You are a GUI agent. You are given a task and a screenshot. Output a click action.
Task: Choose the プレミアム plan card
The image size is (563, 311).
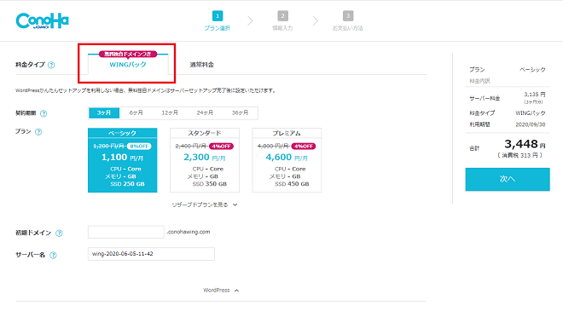(x=287, y=160)
